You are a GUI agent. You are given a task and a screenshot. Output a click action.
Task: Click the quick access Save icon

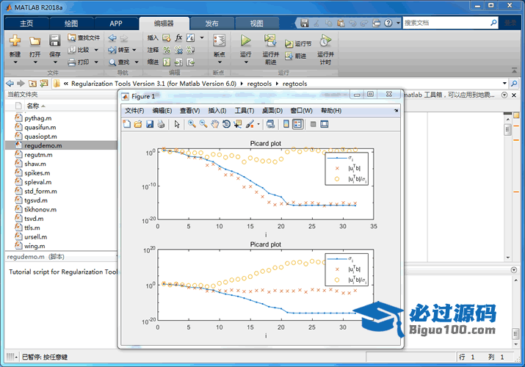304,23
